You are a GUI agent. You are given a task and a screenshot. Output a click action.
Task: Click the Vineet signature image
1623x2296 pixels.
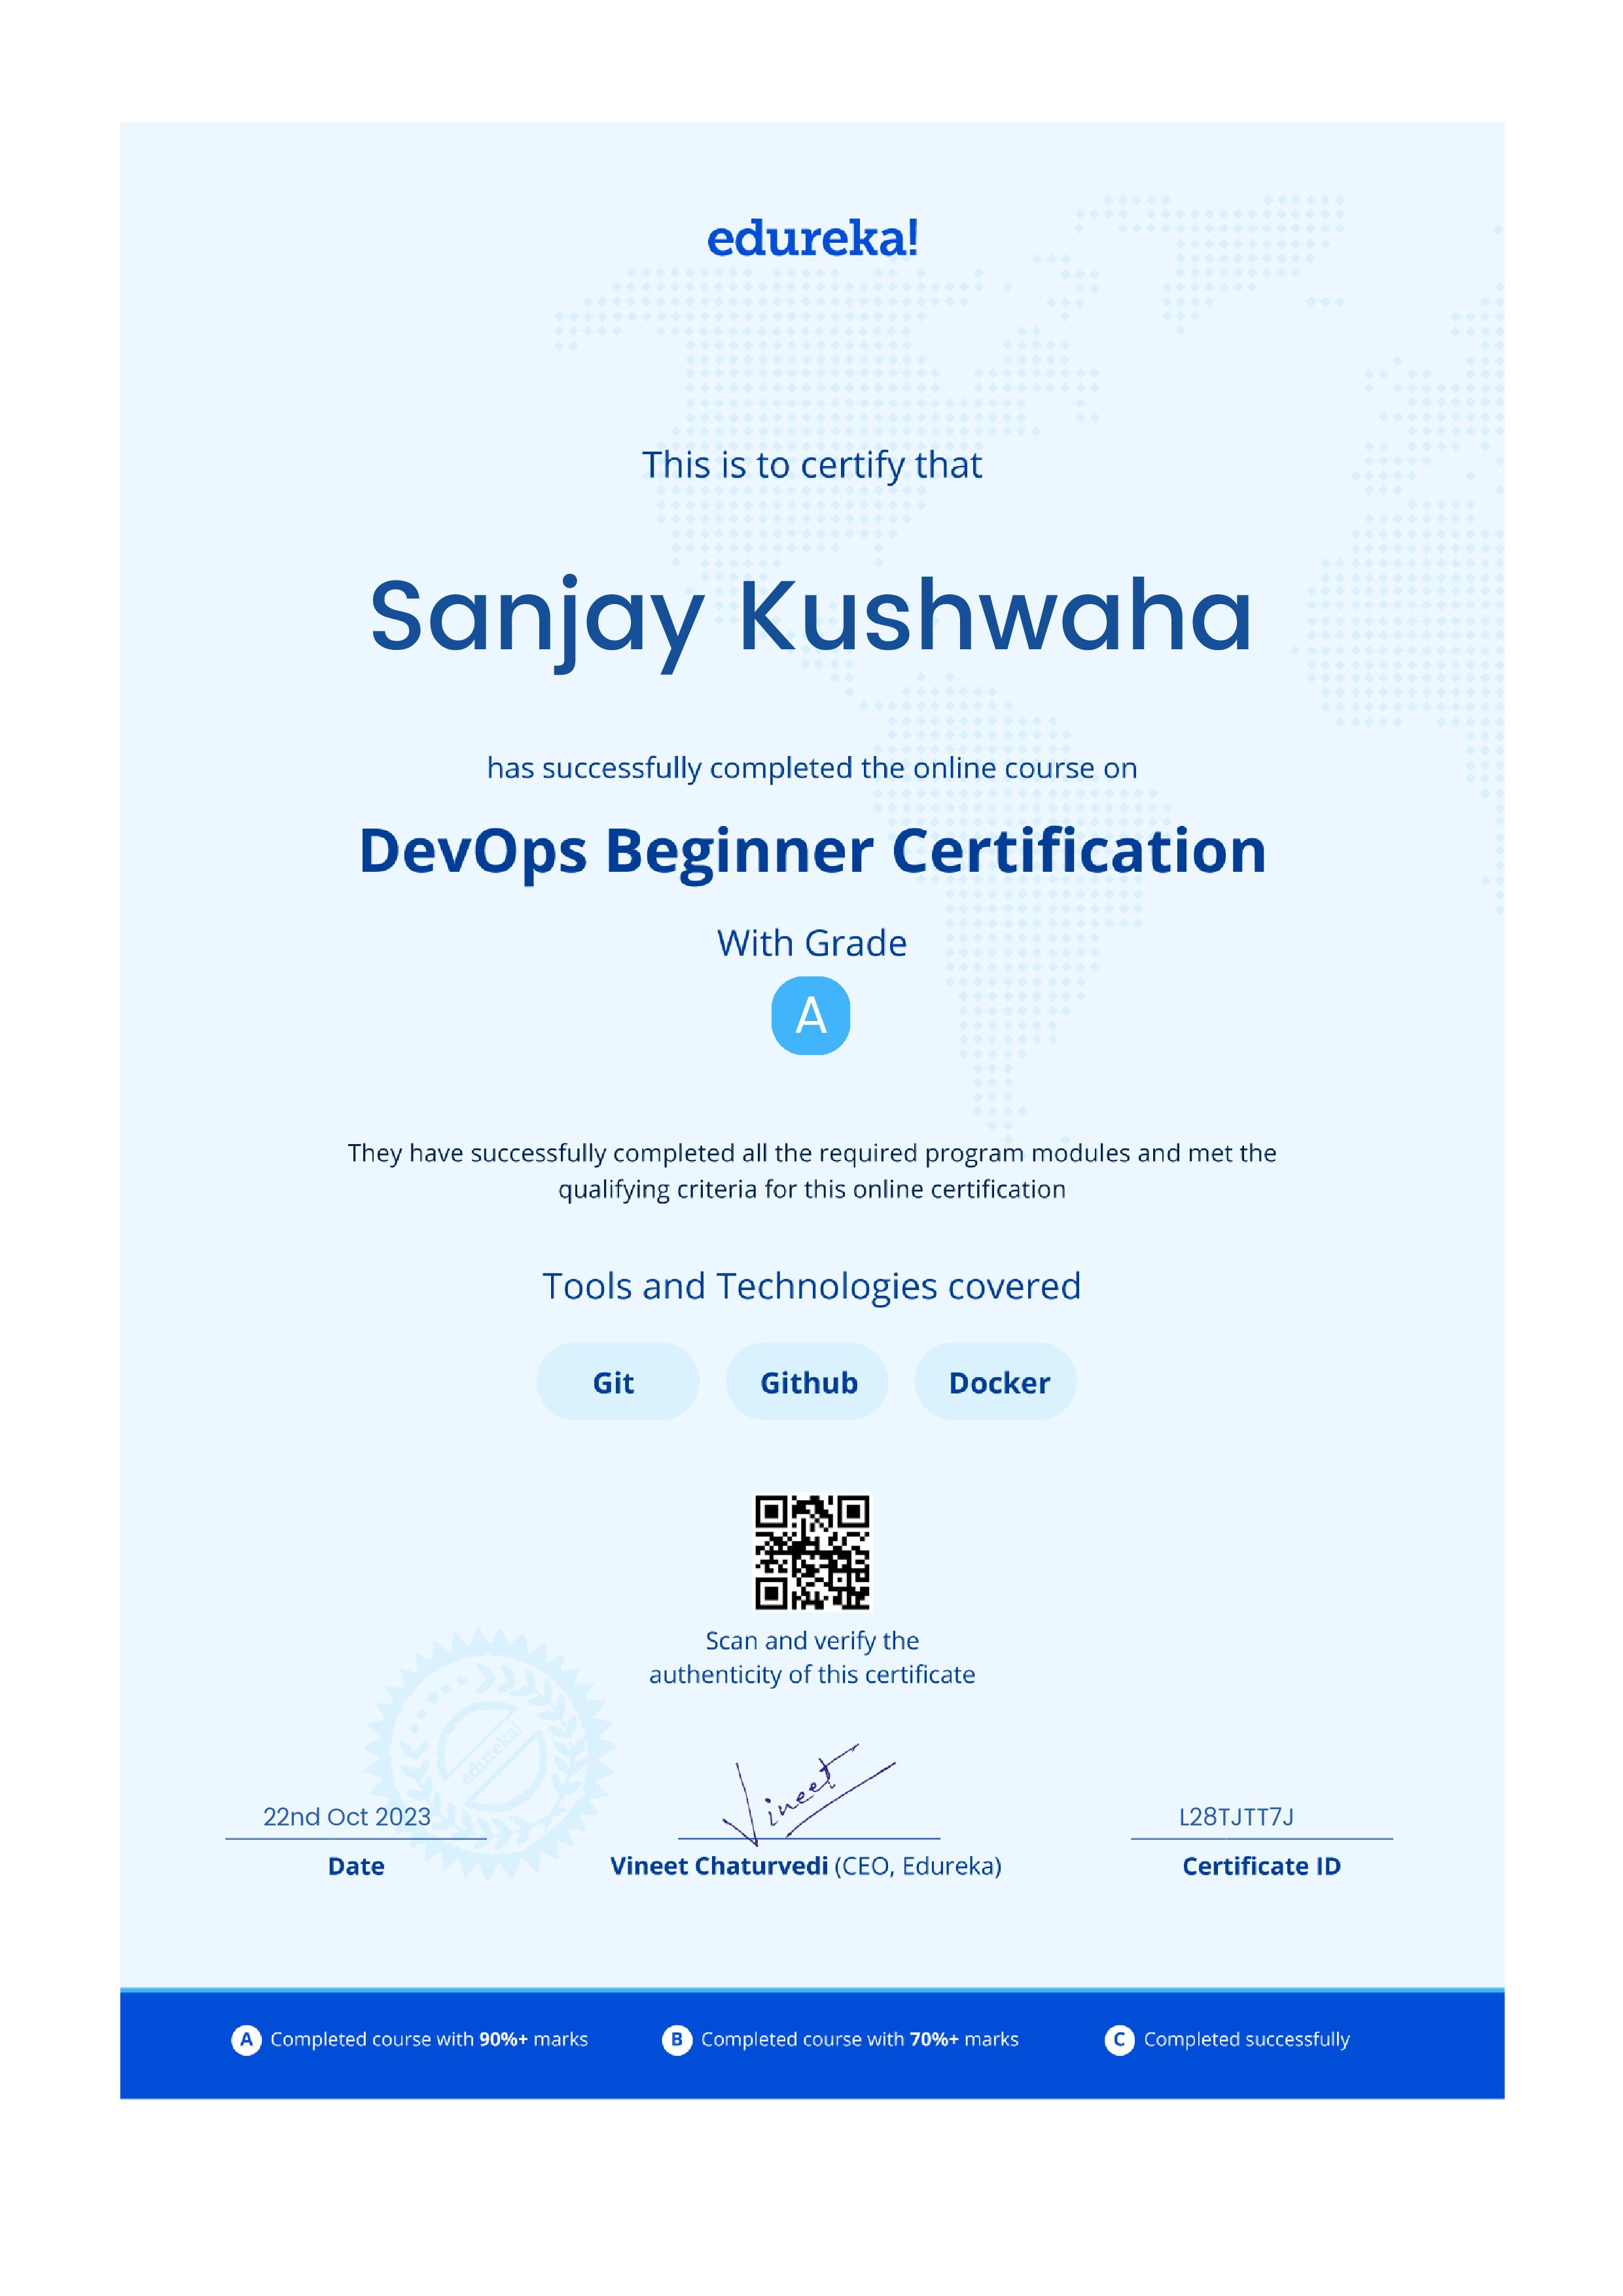[808, 1796]
